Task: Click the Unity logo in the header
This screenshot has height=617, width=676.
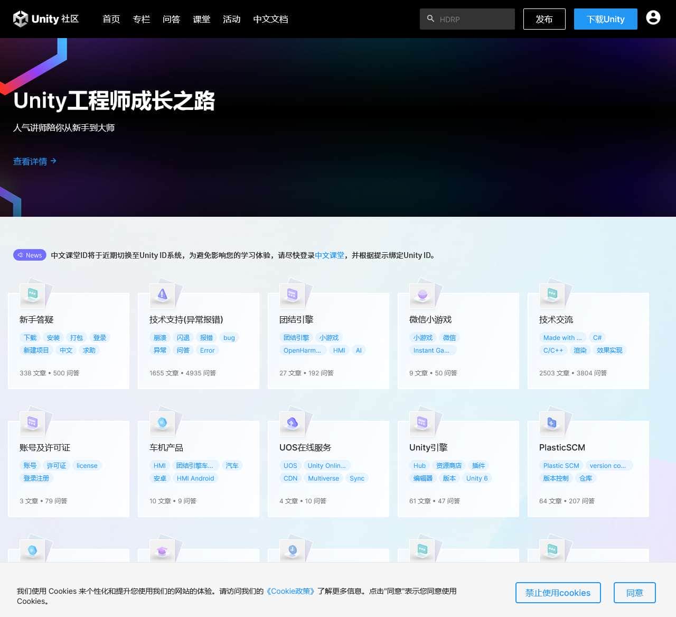Action: click(x=19, y=19)
